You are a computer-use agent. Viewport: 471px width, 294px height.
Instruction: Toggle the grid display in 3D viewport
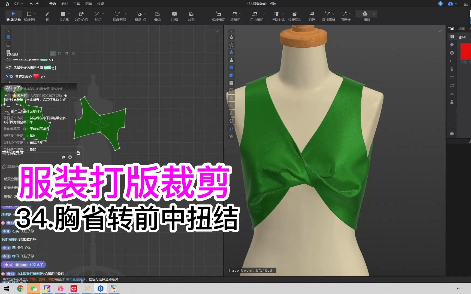coord(231,90)
